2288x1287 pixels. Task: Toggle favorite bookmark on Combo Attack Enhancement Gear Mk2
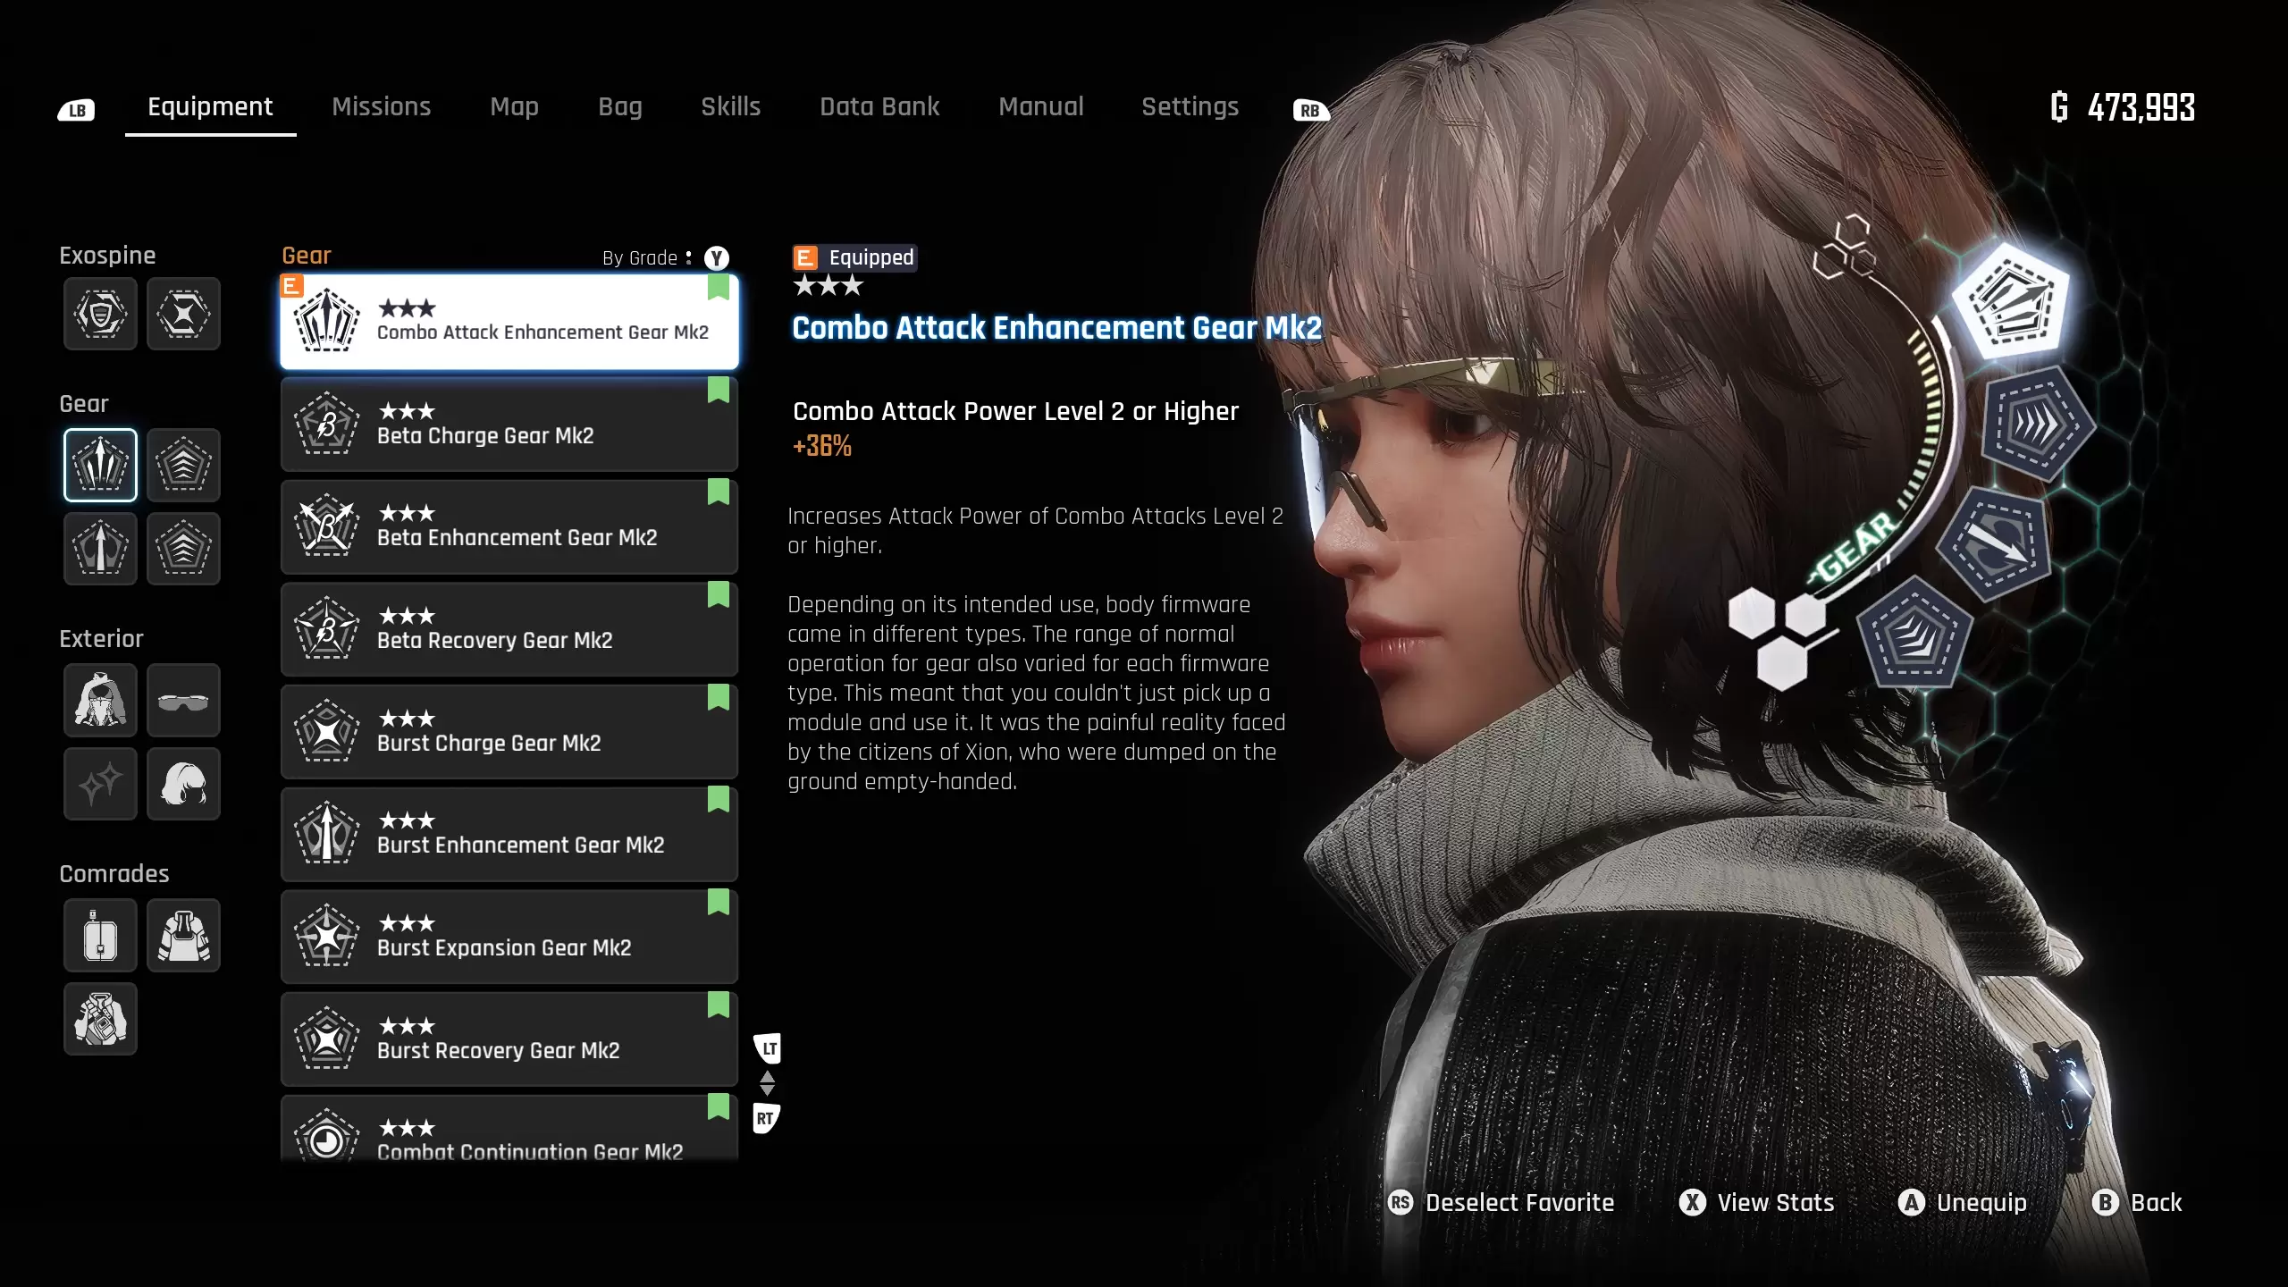click(x=719, y=288)
